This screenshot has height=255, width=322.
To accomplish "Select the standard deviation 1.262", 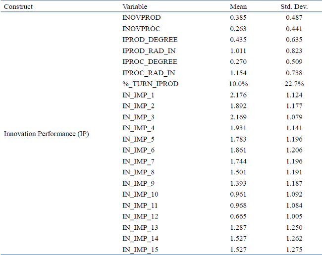I will (x=294, y=238).
